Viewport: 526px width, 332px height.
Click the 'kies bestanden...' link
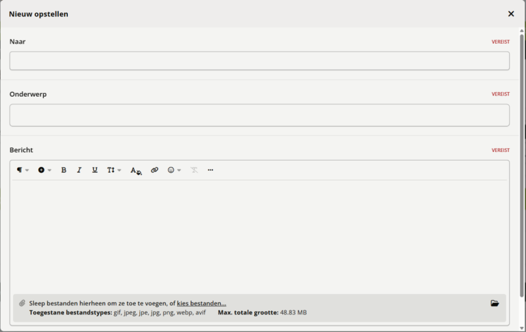tap(201, 303)
